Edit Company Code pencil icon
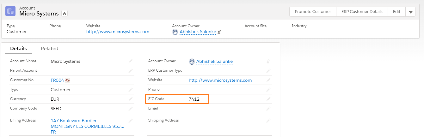424x137 pixels. click(131, 109)
